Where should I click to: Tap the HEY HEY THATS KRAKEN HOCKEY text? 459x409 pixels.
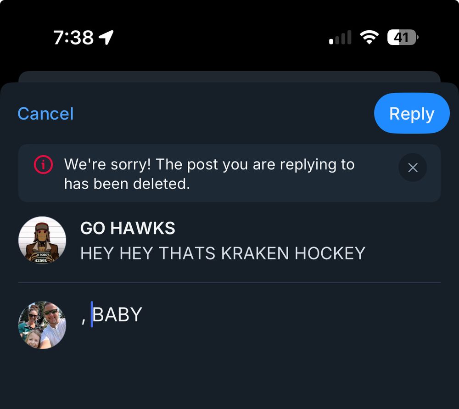click(x=223, y=253)
